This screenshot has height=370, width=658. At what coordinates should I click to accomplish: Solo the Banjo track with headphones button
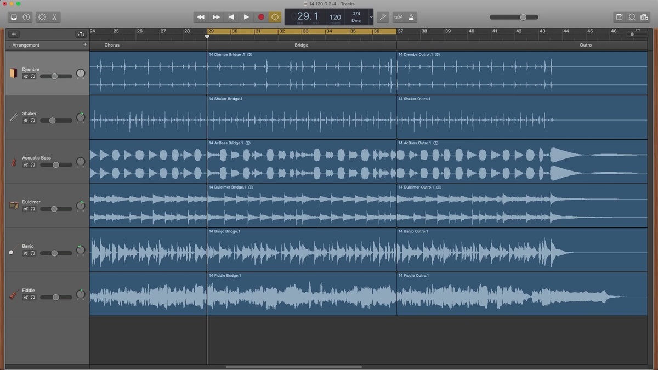click(33, 253)
